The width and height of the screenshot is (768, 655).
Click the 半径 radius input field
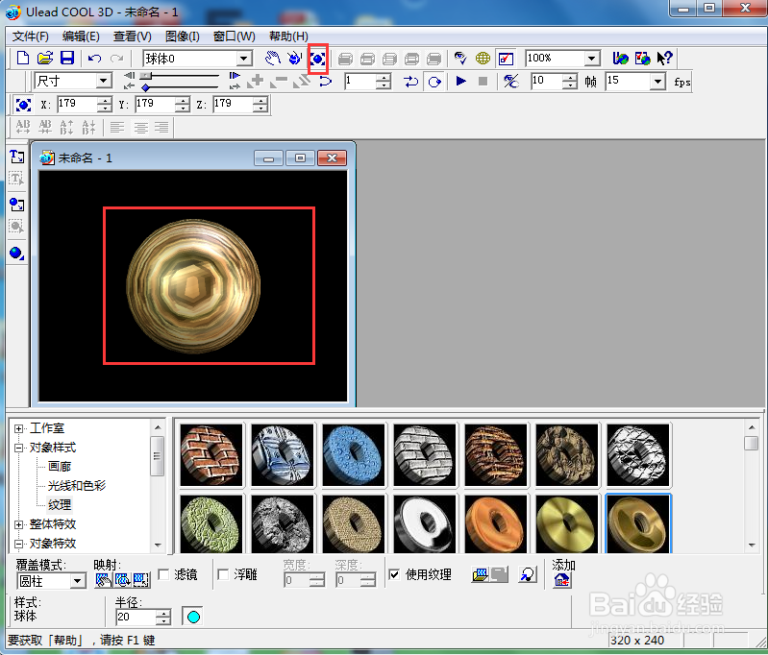pos(136,618)
